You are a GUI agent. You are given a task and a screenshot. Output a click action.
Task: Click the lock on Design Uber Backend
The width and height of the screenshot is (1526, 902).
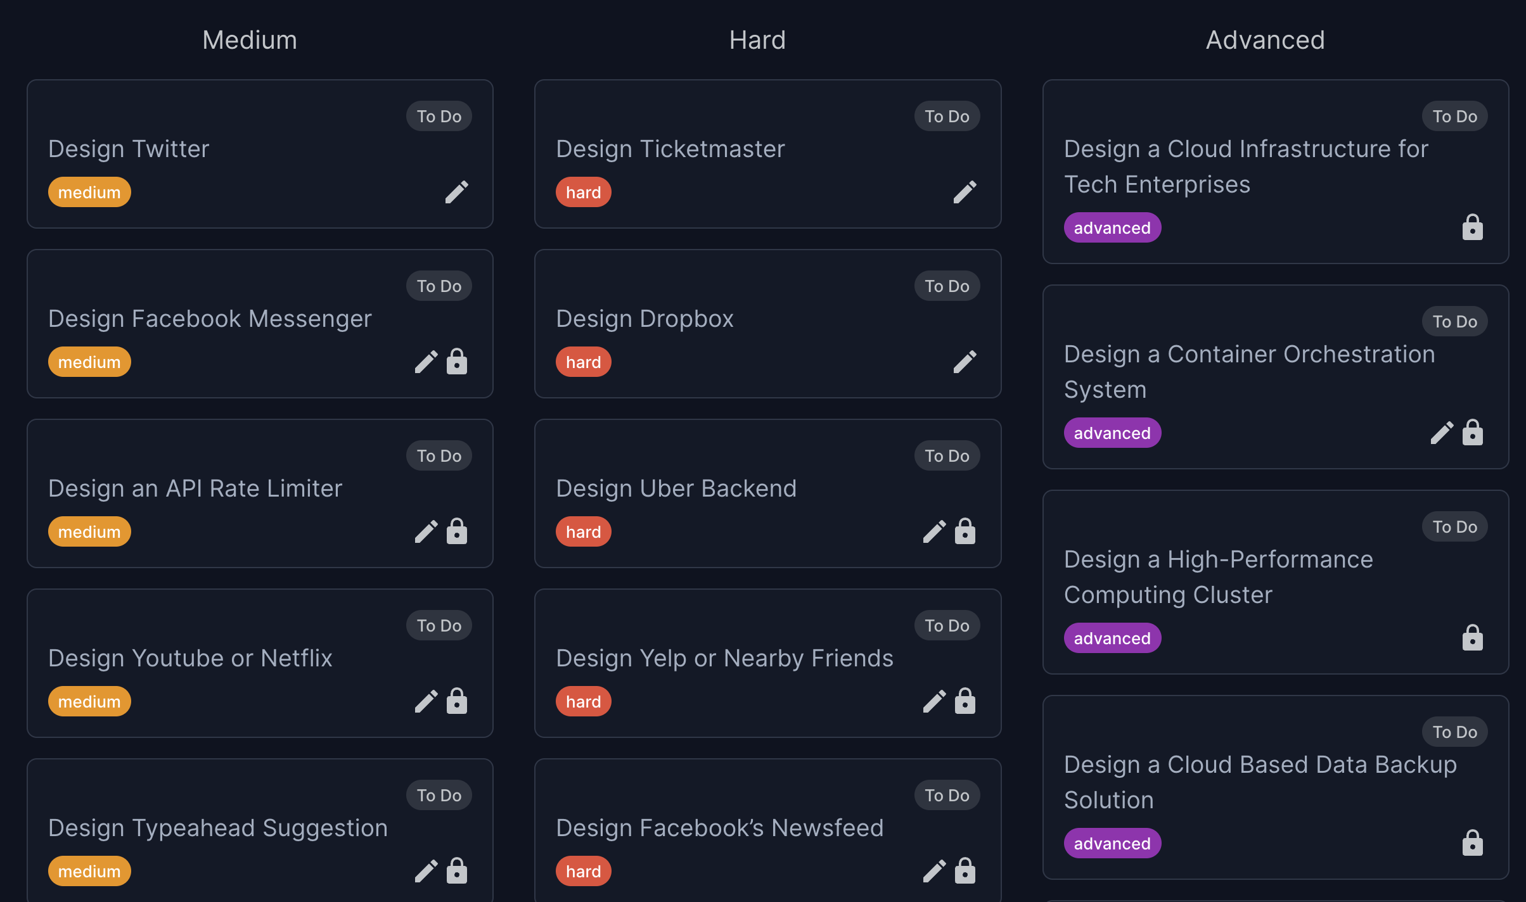[x=965, y=531]
